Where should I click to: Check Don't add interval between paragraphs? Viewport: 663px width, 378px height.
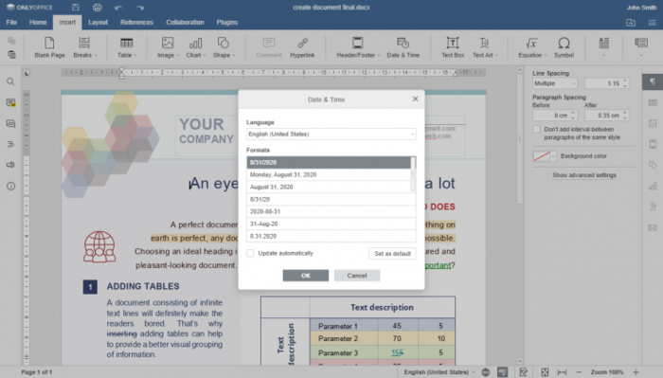tap(536, 130)
